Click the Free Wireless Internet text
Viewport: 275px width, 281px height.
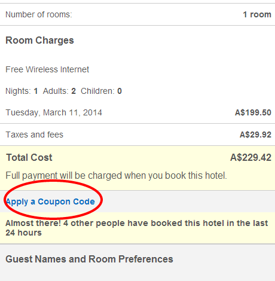pyautogui.click(x=47, y=69)
